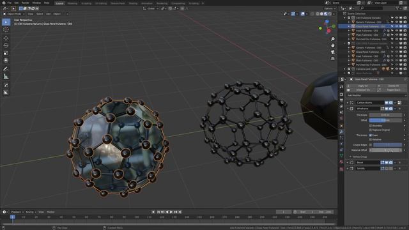This screenshot has width=409, height=230.
Task: Collapse C60 Fullerene Variants collection
Action: tap(345, 18)
